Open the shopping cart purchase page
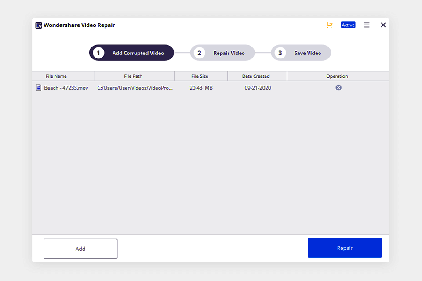 (x=330, y=25)
